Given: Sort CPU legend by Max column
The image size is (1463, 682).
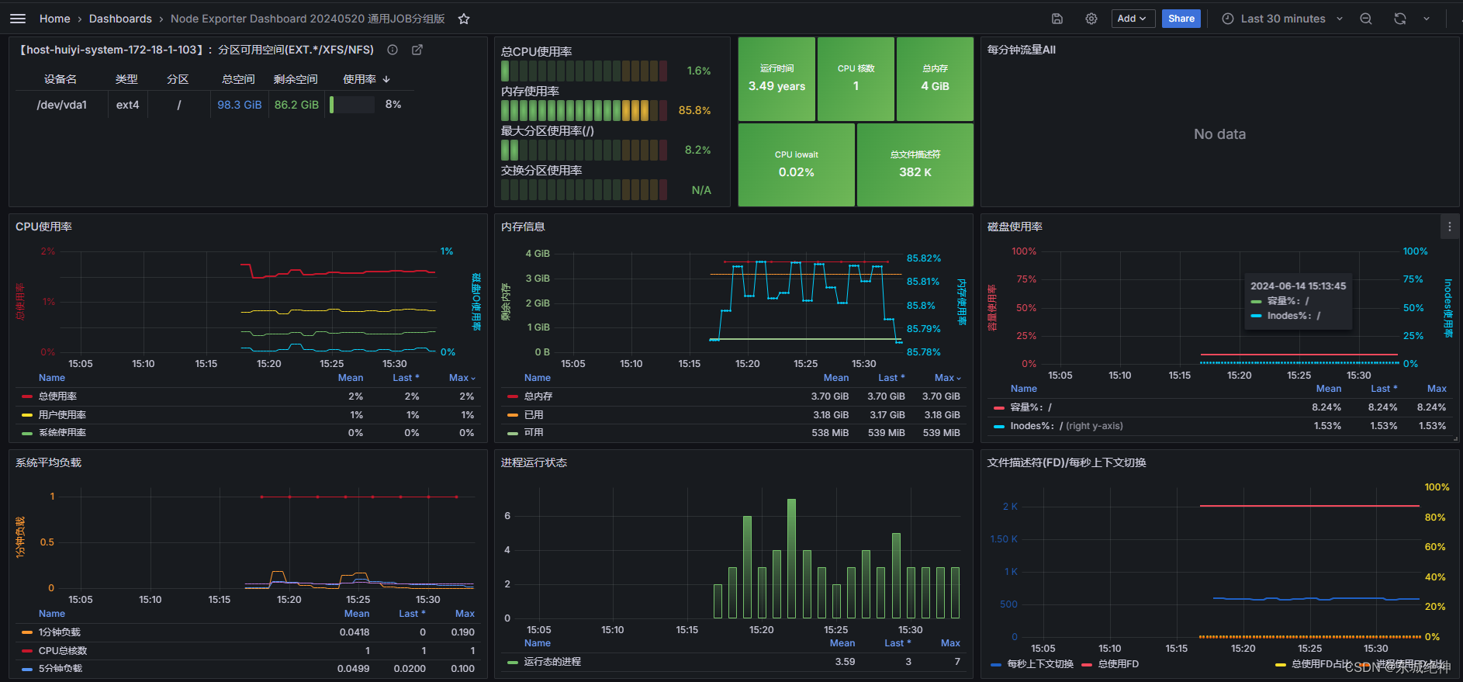Looking at the screenshot, I should click(462, 378).
